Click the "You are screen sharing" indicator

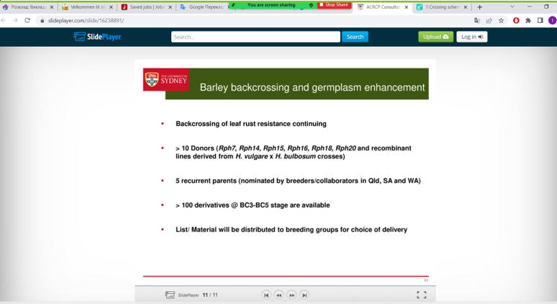(271, 5)
